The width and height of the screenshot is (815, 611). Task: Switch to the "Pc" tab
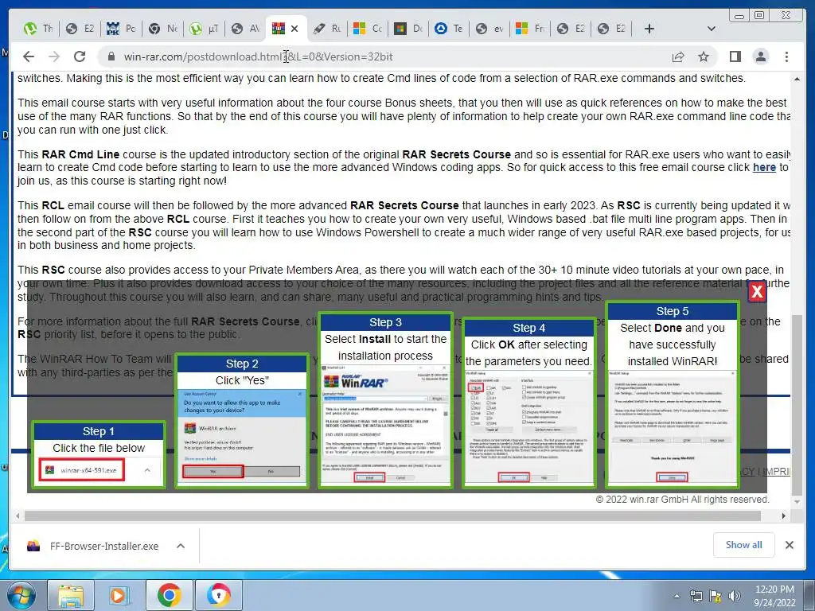coord(121,29)
